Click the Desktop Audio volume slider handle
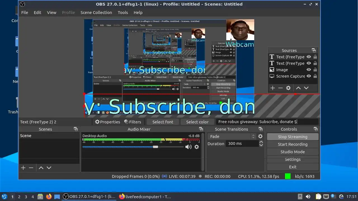This screenshot has height=201, width=358. [x=155, y=147]
